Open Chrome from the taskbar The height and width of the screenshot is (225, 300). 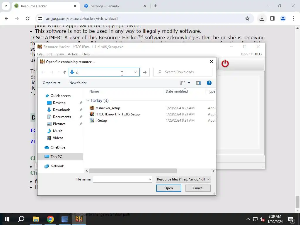(x=50, y=219)
